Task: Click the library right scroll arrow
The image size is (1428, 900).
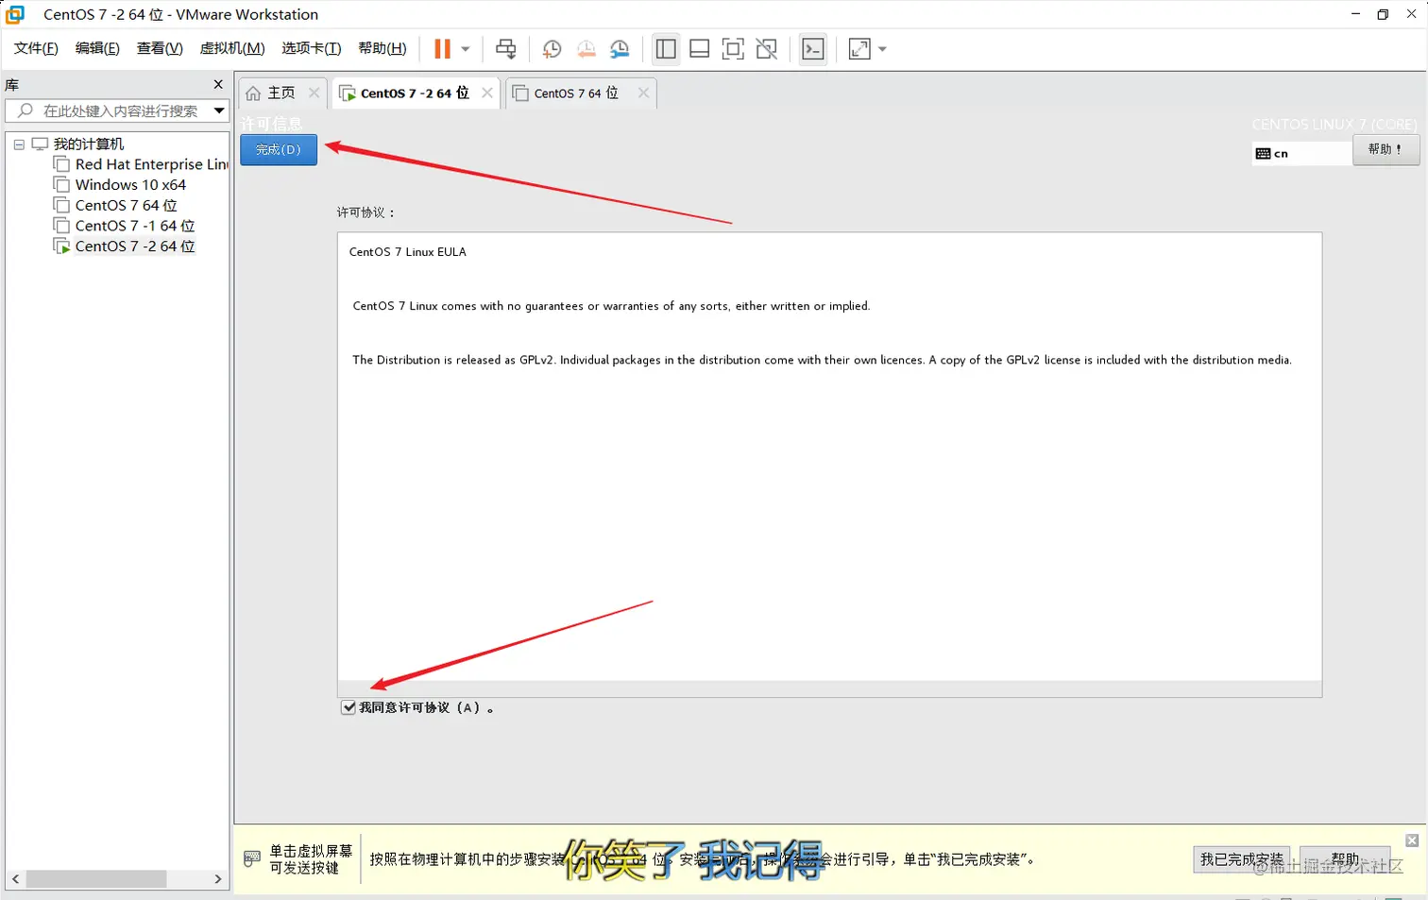Action: click(x=218, y=879)
